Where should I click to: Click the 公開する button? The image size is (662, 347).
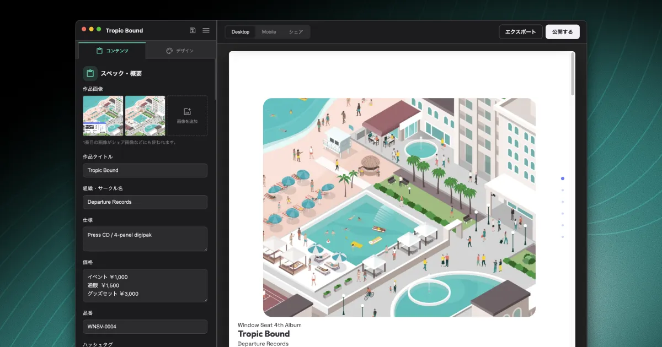562,32
